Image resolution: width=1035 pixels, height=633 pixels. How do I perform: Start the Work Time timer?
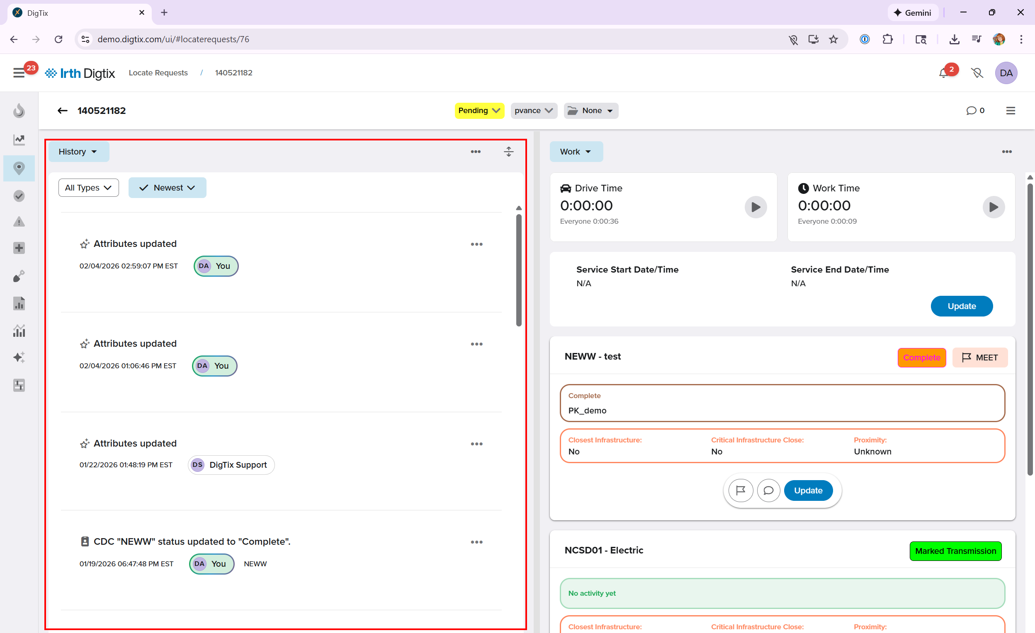coord(994,207)
